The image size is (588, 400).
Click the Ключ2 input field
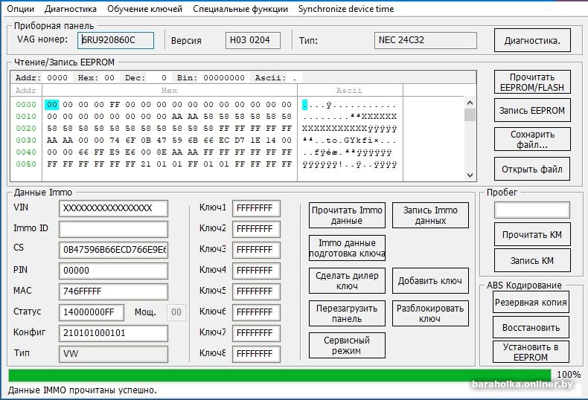[256, 229]
